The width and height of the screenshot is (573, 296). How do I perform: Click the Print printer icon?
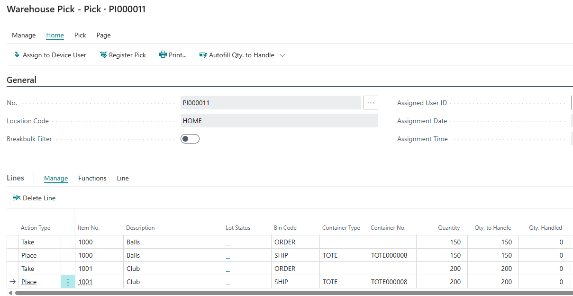163,55
